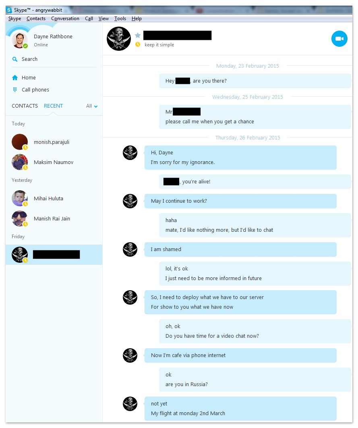The width and height of the screenshot is (358, 428).
Task: Open Home via the house icon
Action: click(x=15, y=78)
